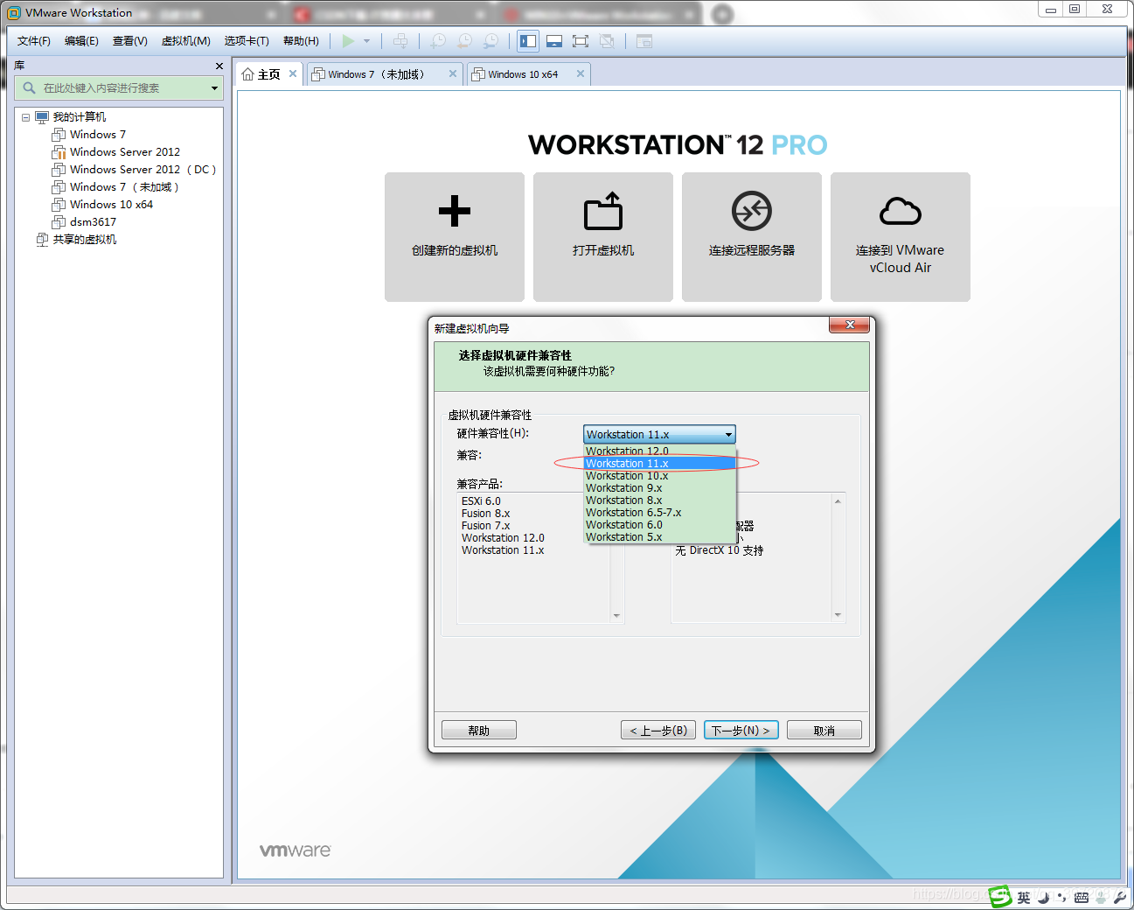Screen dimensions: 1134x910
Task: Select dsm3617 in the library
Action: tap(93, 222)
